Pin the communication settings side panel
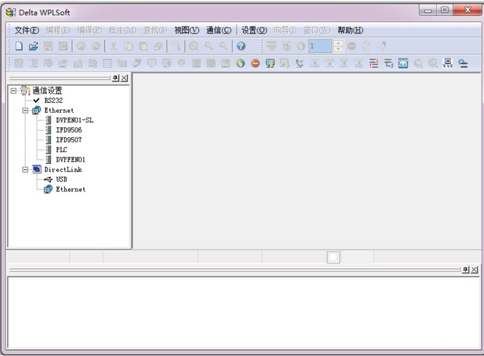 tap(115, 78)
